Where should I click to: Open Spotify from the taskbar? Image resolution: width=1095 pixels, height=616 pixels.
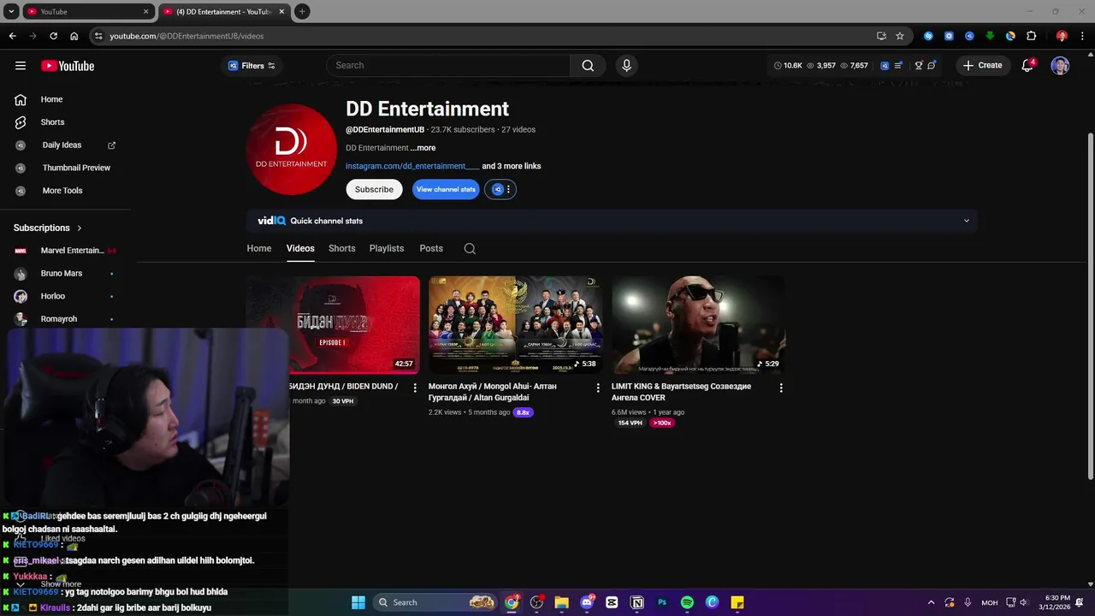[x=687, y=602]
